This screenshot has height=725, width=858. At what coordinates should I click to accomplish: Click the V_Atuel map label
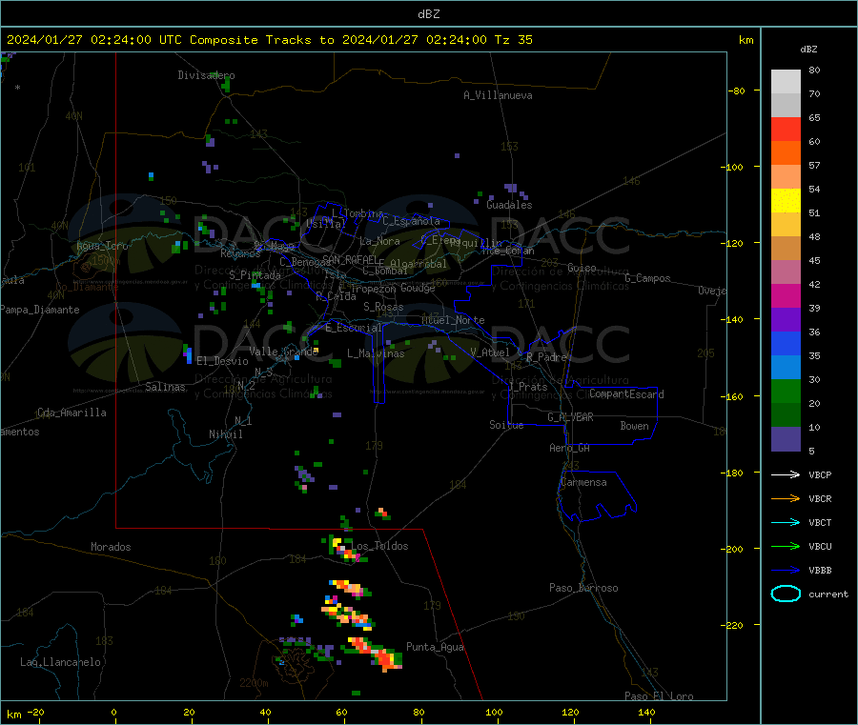coord(490,352)
